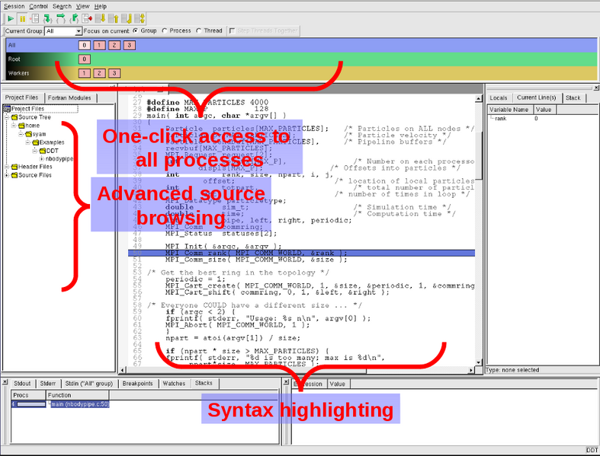Click the Down Stack Frame icon
The image size is (600, 456).
coord(100,18)
